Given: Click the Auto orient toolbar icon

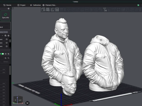Looking at the screenshot, I should [x=52, y=9].
